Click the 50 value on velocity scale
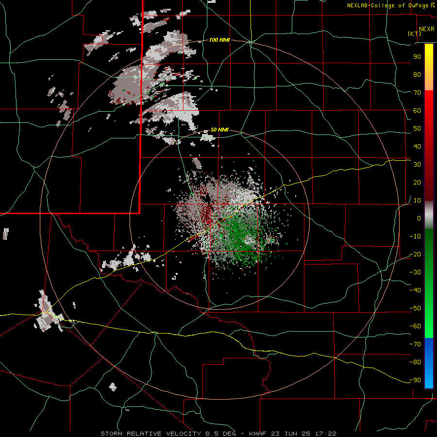Screen dimensions: 437x437 [x=417, y=129]
